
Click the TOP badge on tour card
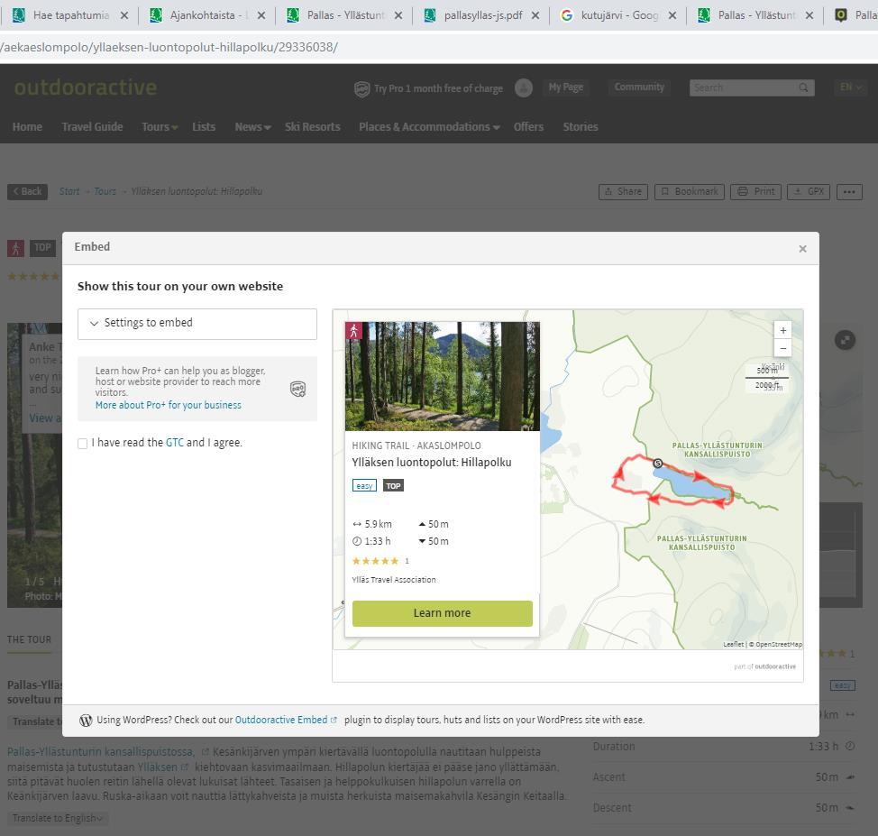[393, 486]
